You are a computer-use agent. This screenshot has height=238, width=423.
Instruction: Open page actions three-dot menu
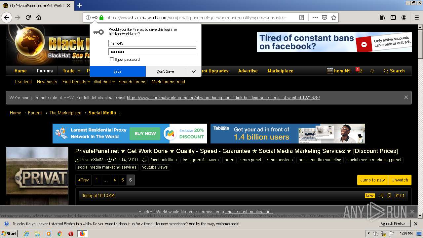pos(315,18)
